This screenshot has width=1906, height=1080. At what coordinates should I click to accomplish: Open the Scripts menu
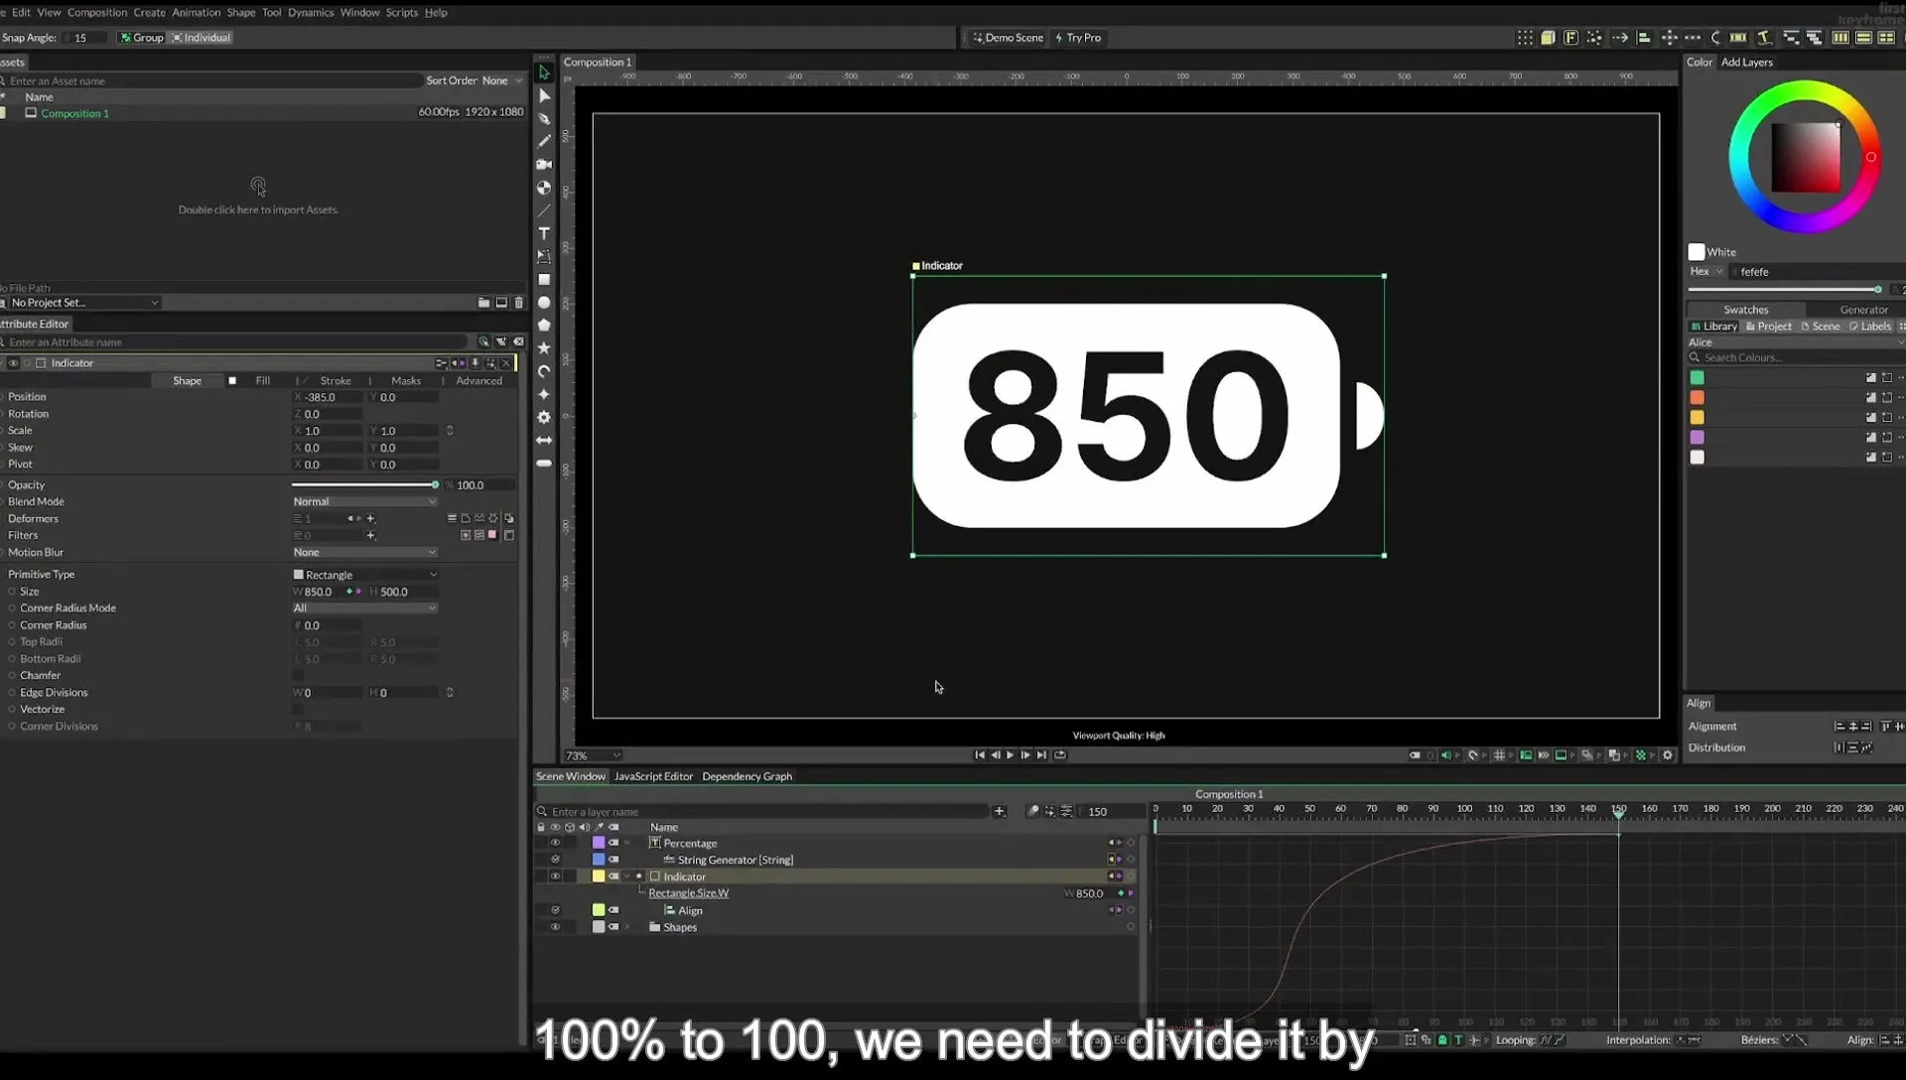point(401,12)
